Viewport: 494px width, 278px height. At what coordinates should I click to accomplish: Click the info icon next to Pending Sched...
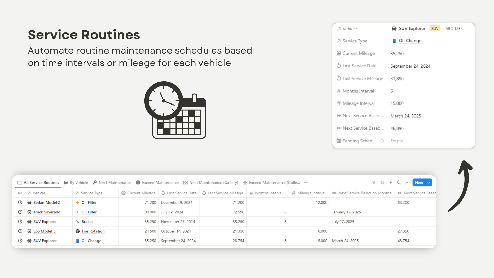[382, 141]
